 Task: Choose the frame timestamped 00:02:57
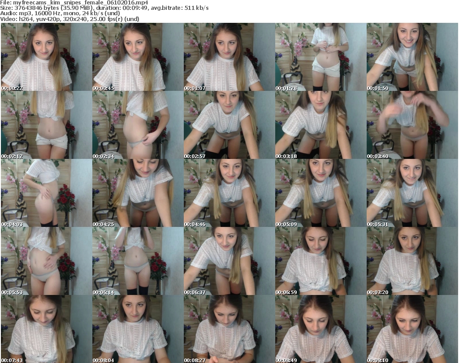pyautogui.click(x=229, y=125)
